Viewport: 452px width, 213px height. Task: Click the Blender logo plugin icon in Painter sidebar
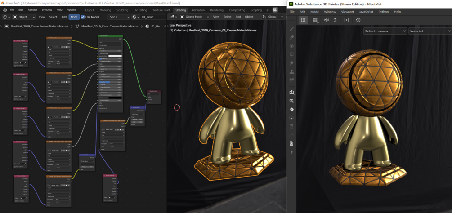[291, 109]
